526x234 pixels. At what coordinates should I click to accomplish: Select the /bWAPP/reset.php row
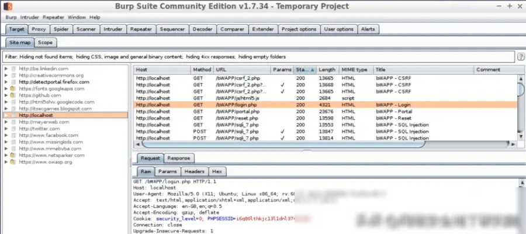tap(326, 118)
